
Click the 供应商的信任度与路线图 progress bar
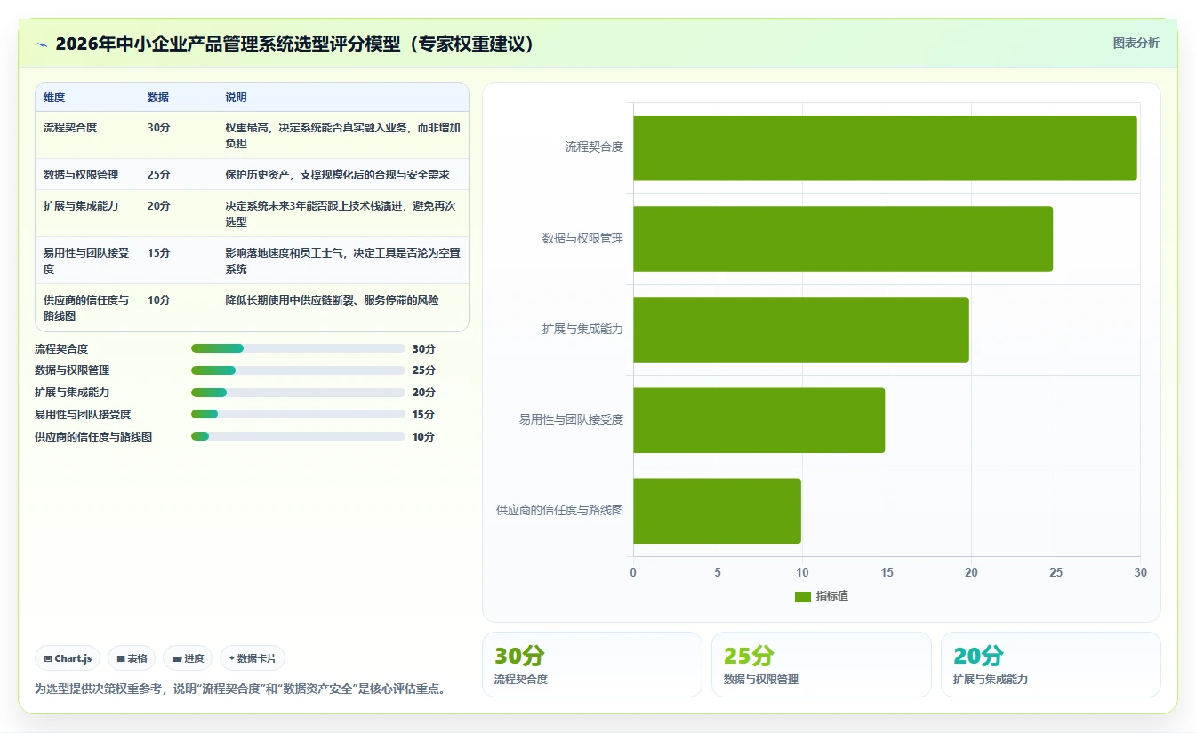pos(298,436)
